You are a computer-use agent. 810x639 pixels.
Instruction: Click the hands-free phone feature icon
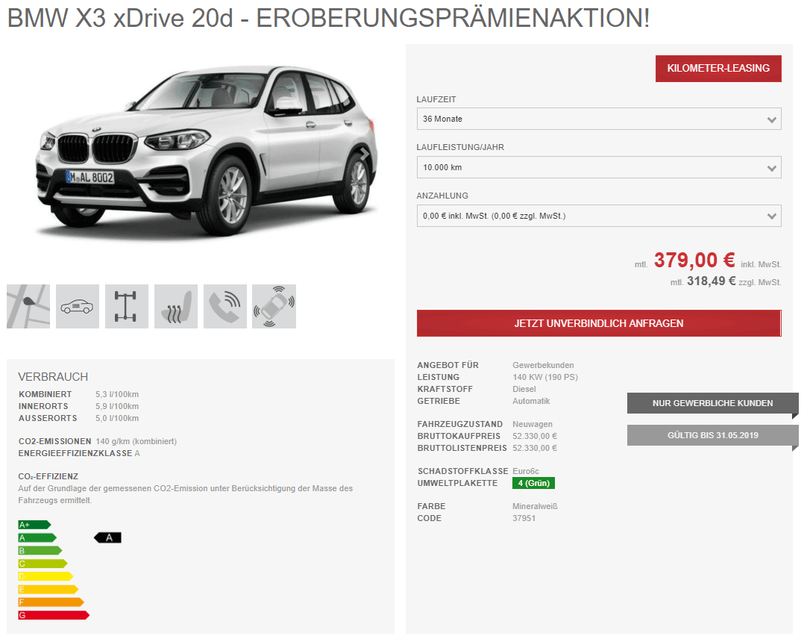click(x=225, y=306)
